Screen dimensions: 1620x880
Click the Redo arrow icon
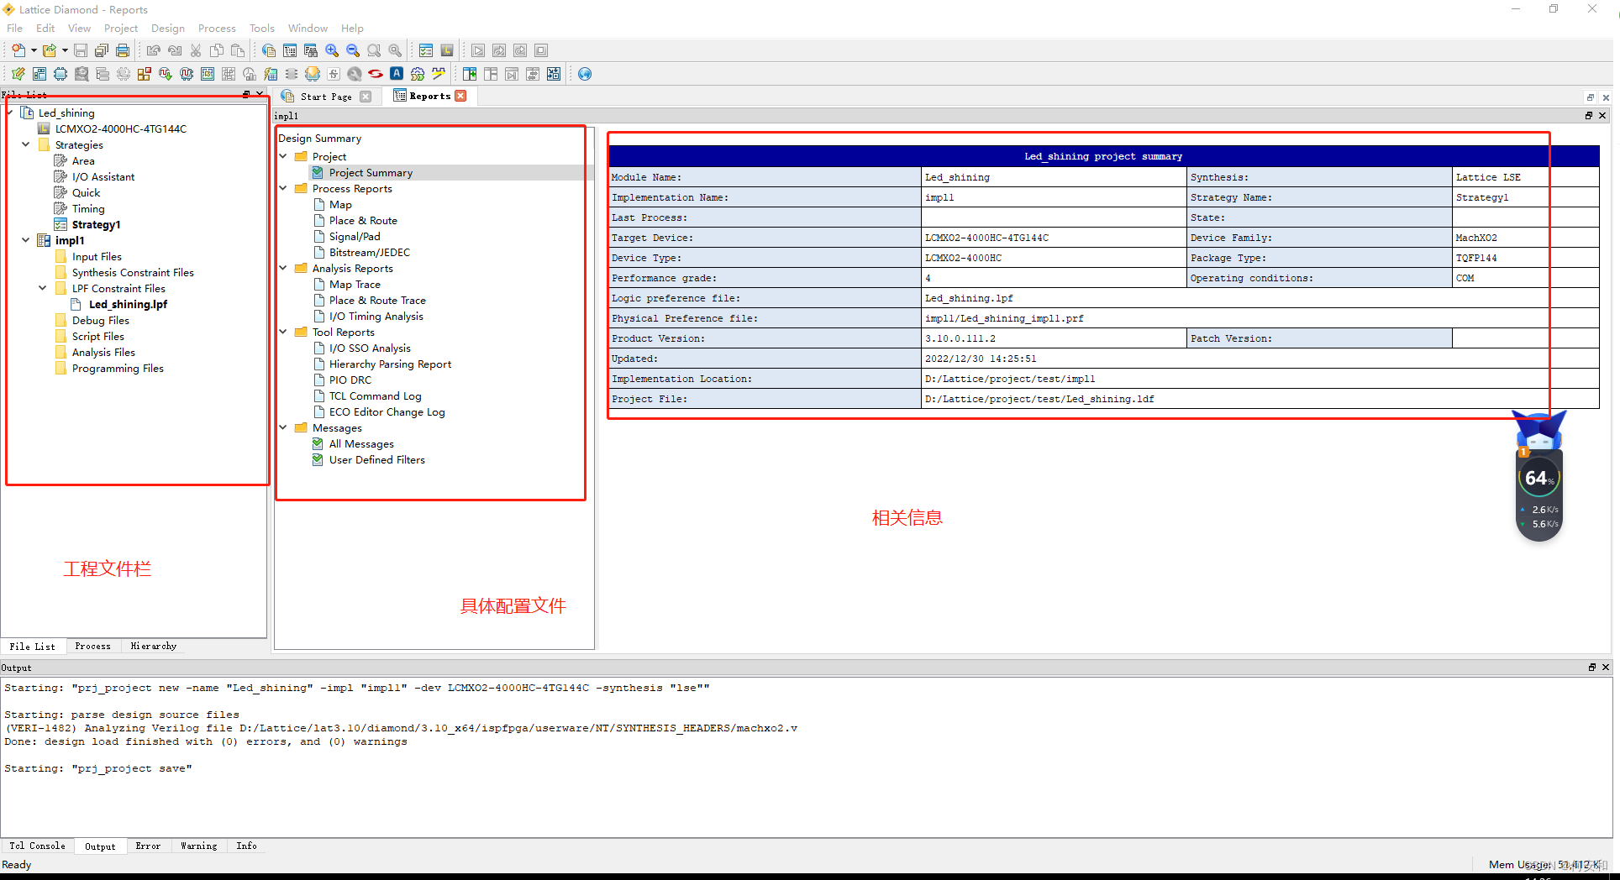coord(175,50)
